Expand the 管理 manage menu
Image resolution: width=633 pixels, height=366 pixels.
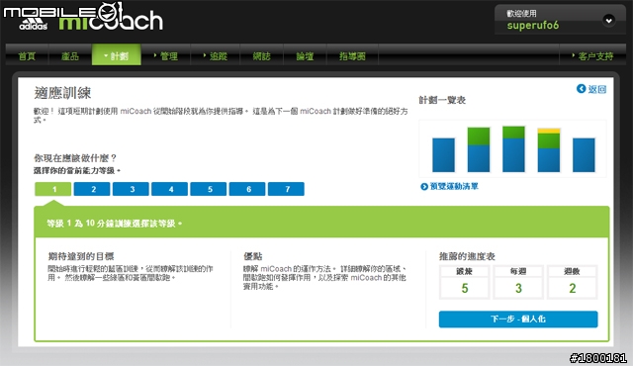[166, 56]
